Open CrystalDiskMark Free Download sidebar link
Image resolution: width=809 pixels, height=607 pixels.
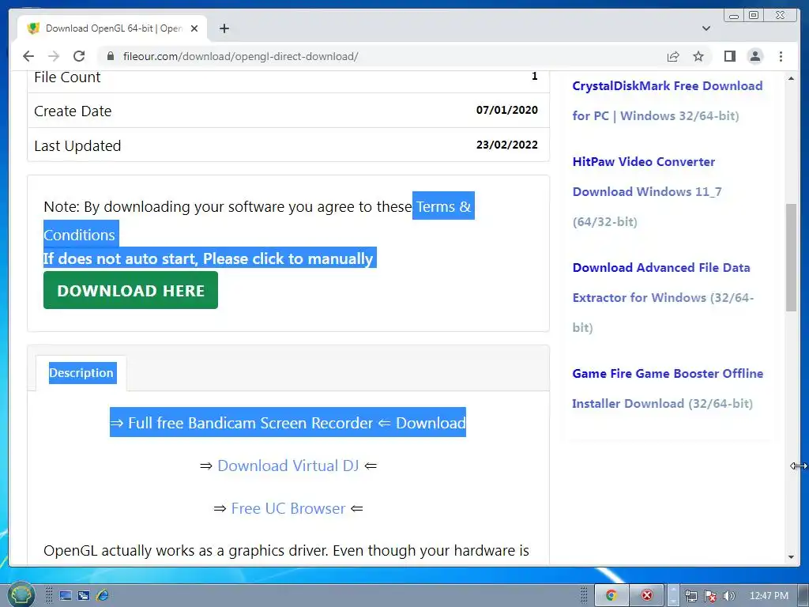[667, 100]
